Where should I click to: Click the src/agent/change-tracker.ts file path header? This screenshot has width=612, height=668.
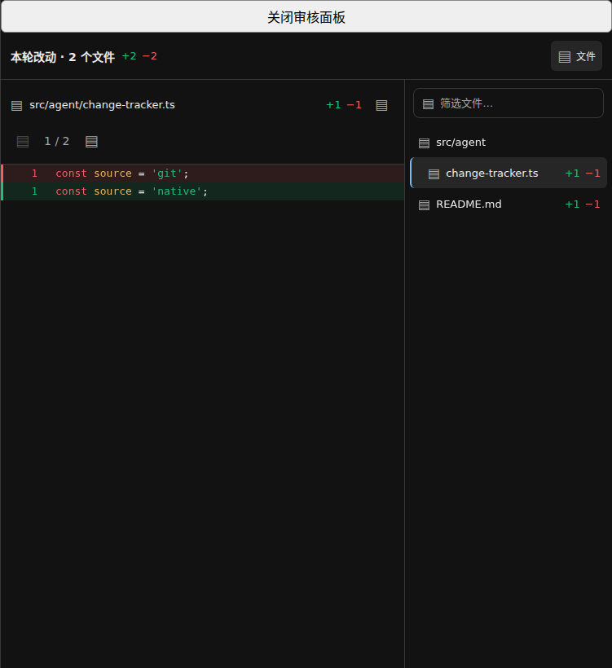[x=102, y=105]
